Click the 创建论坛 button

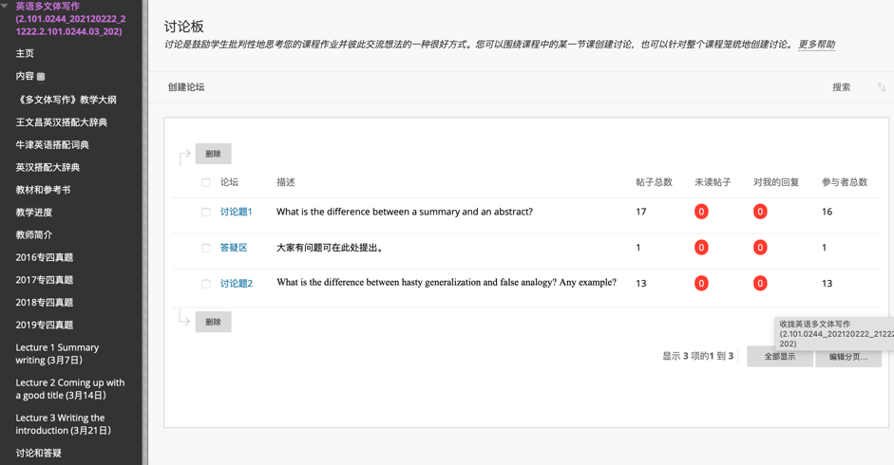pos(186,87)
